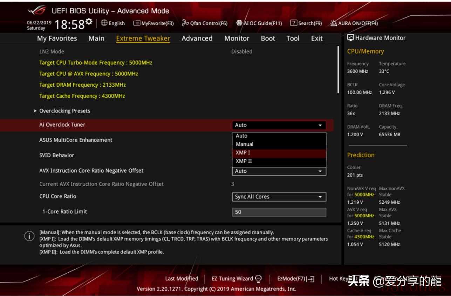Screen dimensions: 451x296
Task: Click Cooler 201 pts value
Action: [355, 175]
